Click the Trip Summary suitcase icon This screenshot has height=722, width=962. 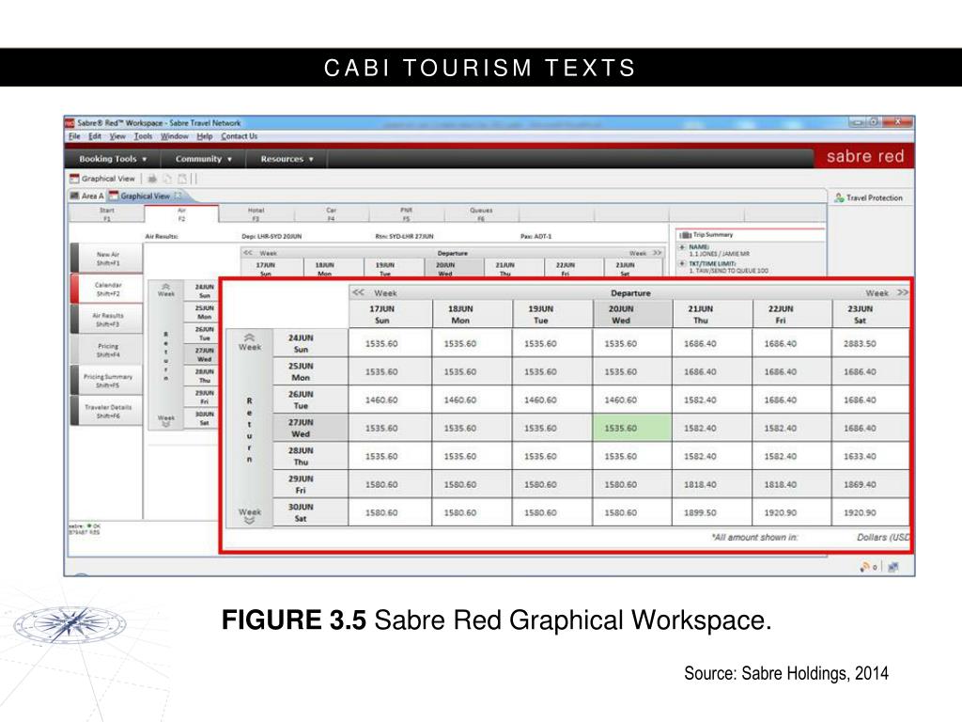pyautogui.click(x=685, y=235)
